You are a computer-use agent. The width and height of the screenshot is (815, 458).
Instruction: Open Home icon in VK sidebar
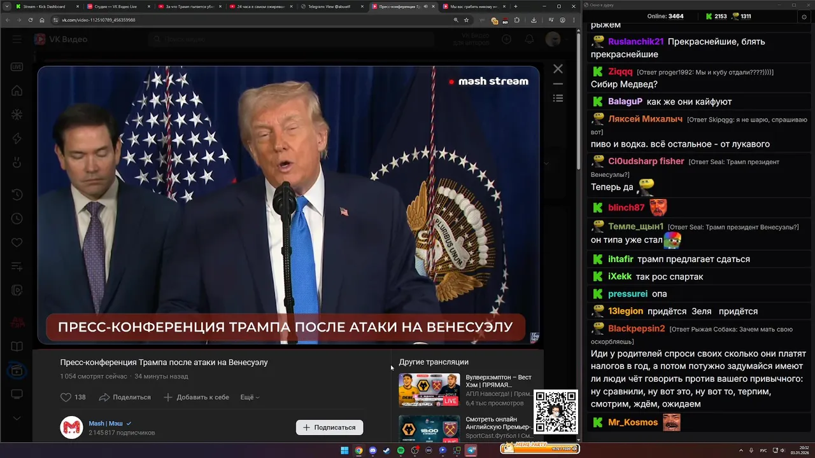coord(17,91)
